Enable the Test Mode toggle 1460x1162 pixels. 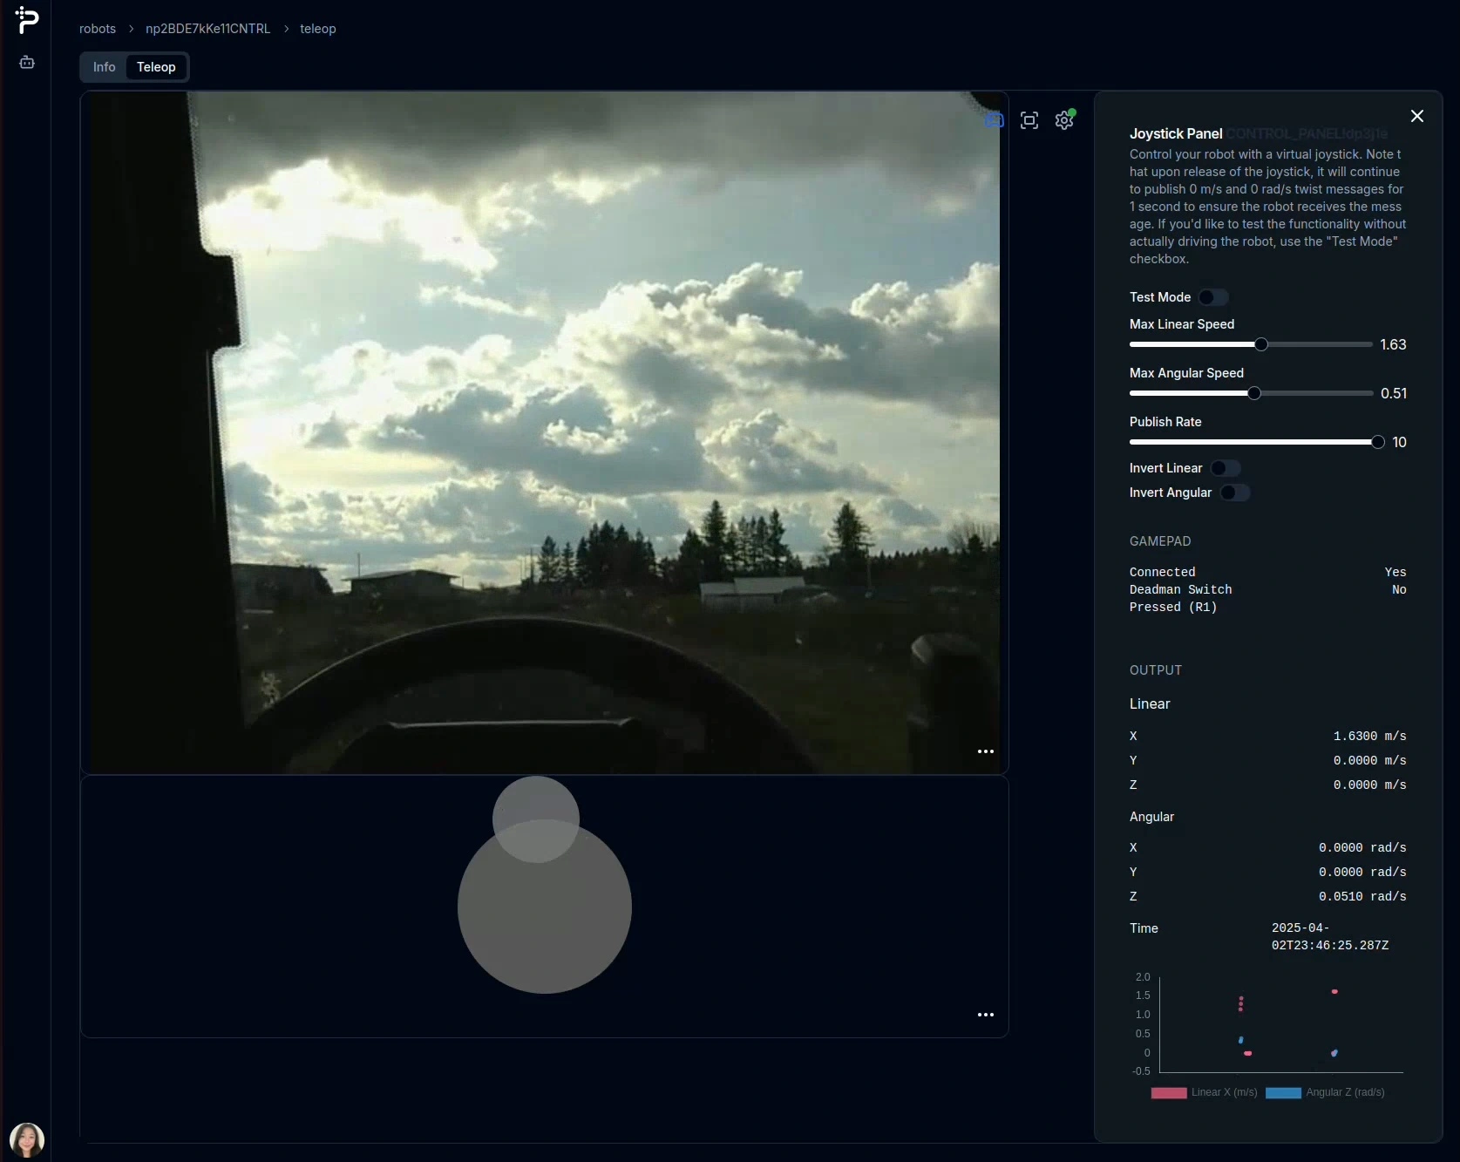pos(1212,297)
